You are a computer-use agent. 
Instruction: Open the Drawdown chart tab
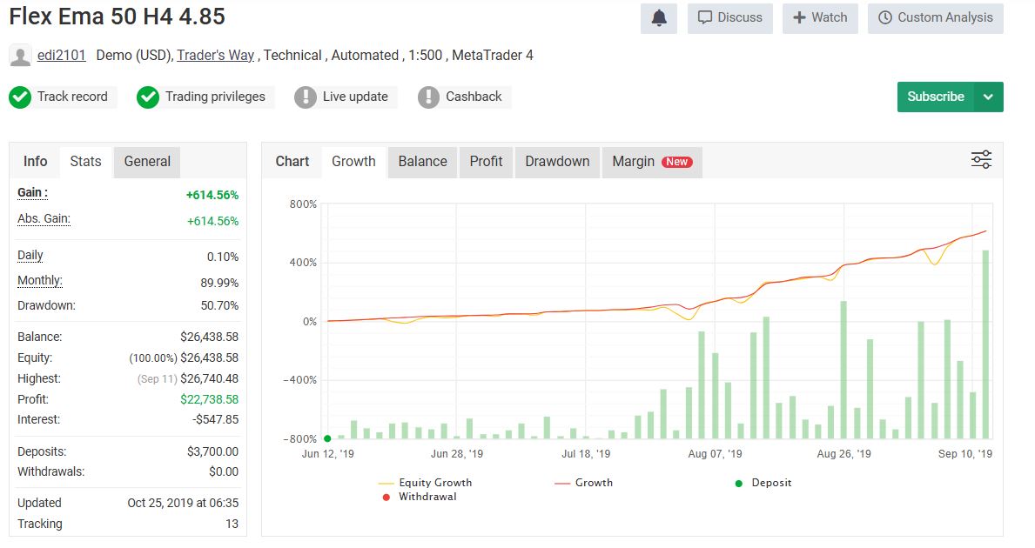click(x=557, y=161)
